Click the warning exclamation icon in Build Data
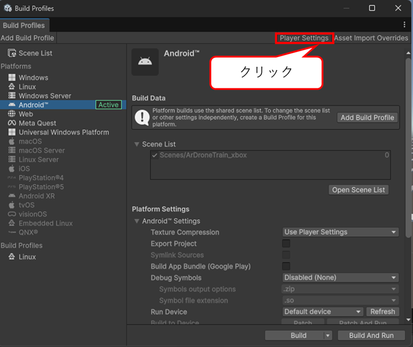413x347 pixels. (x=142, y=117)
